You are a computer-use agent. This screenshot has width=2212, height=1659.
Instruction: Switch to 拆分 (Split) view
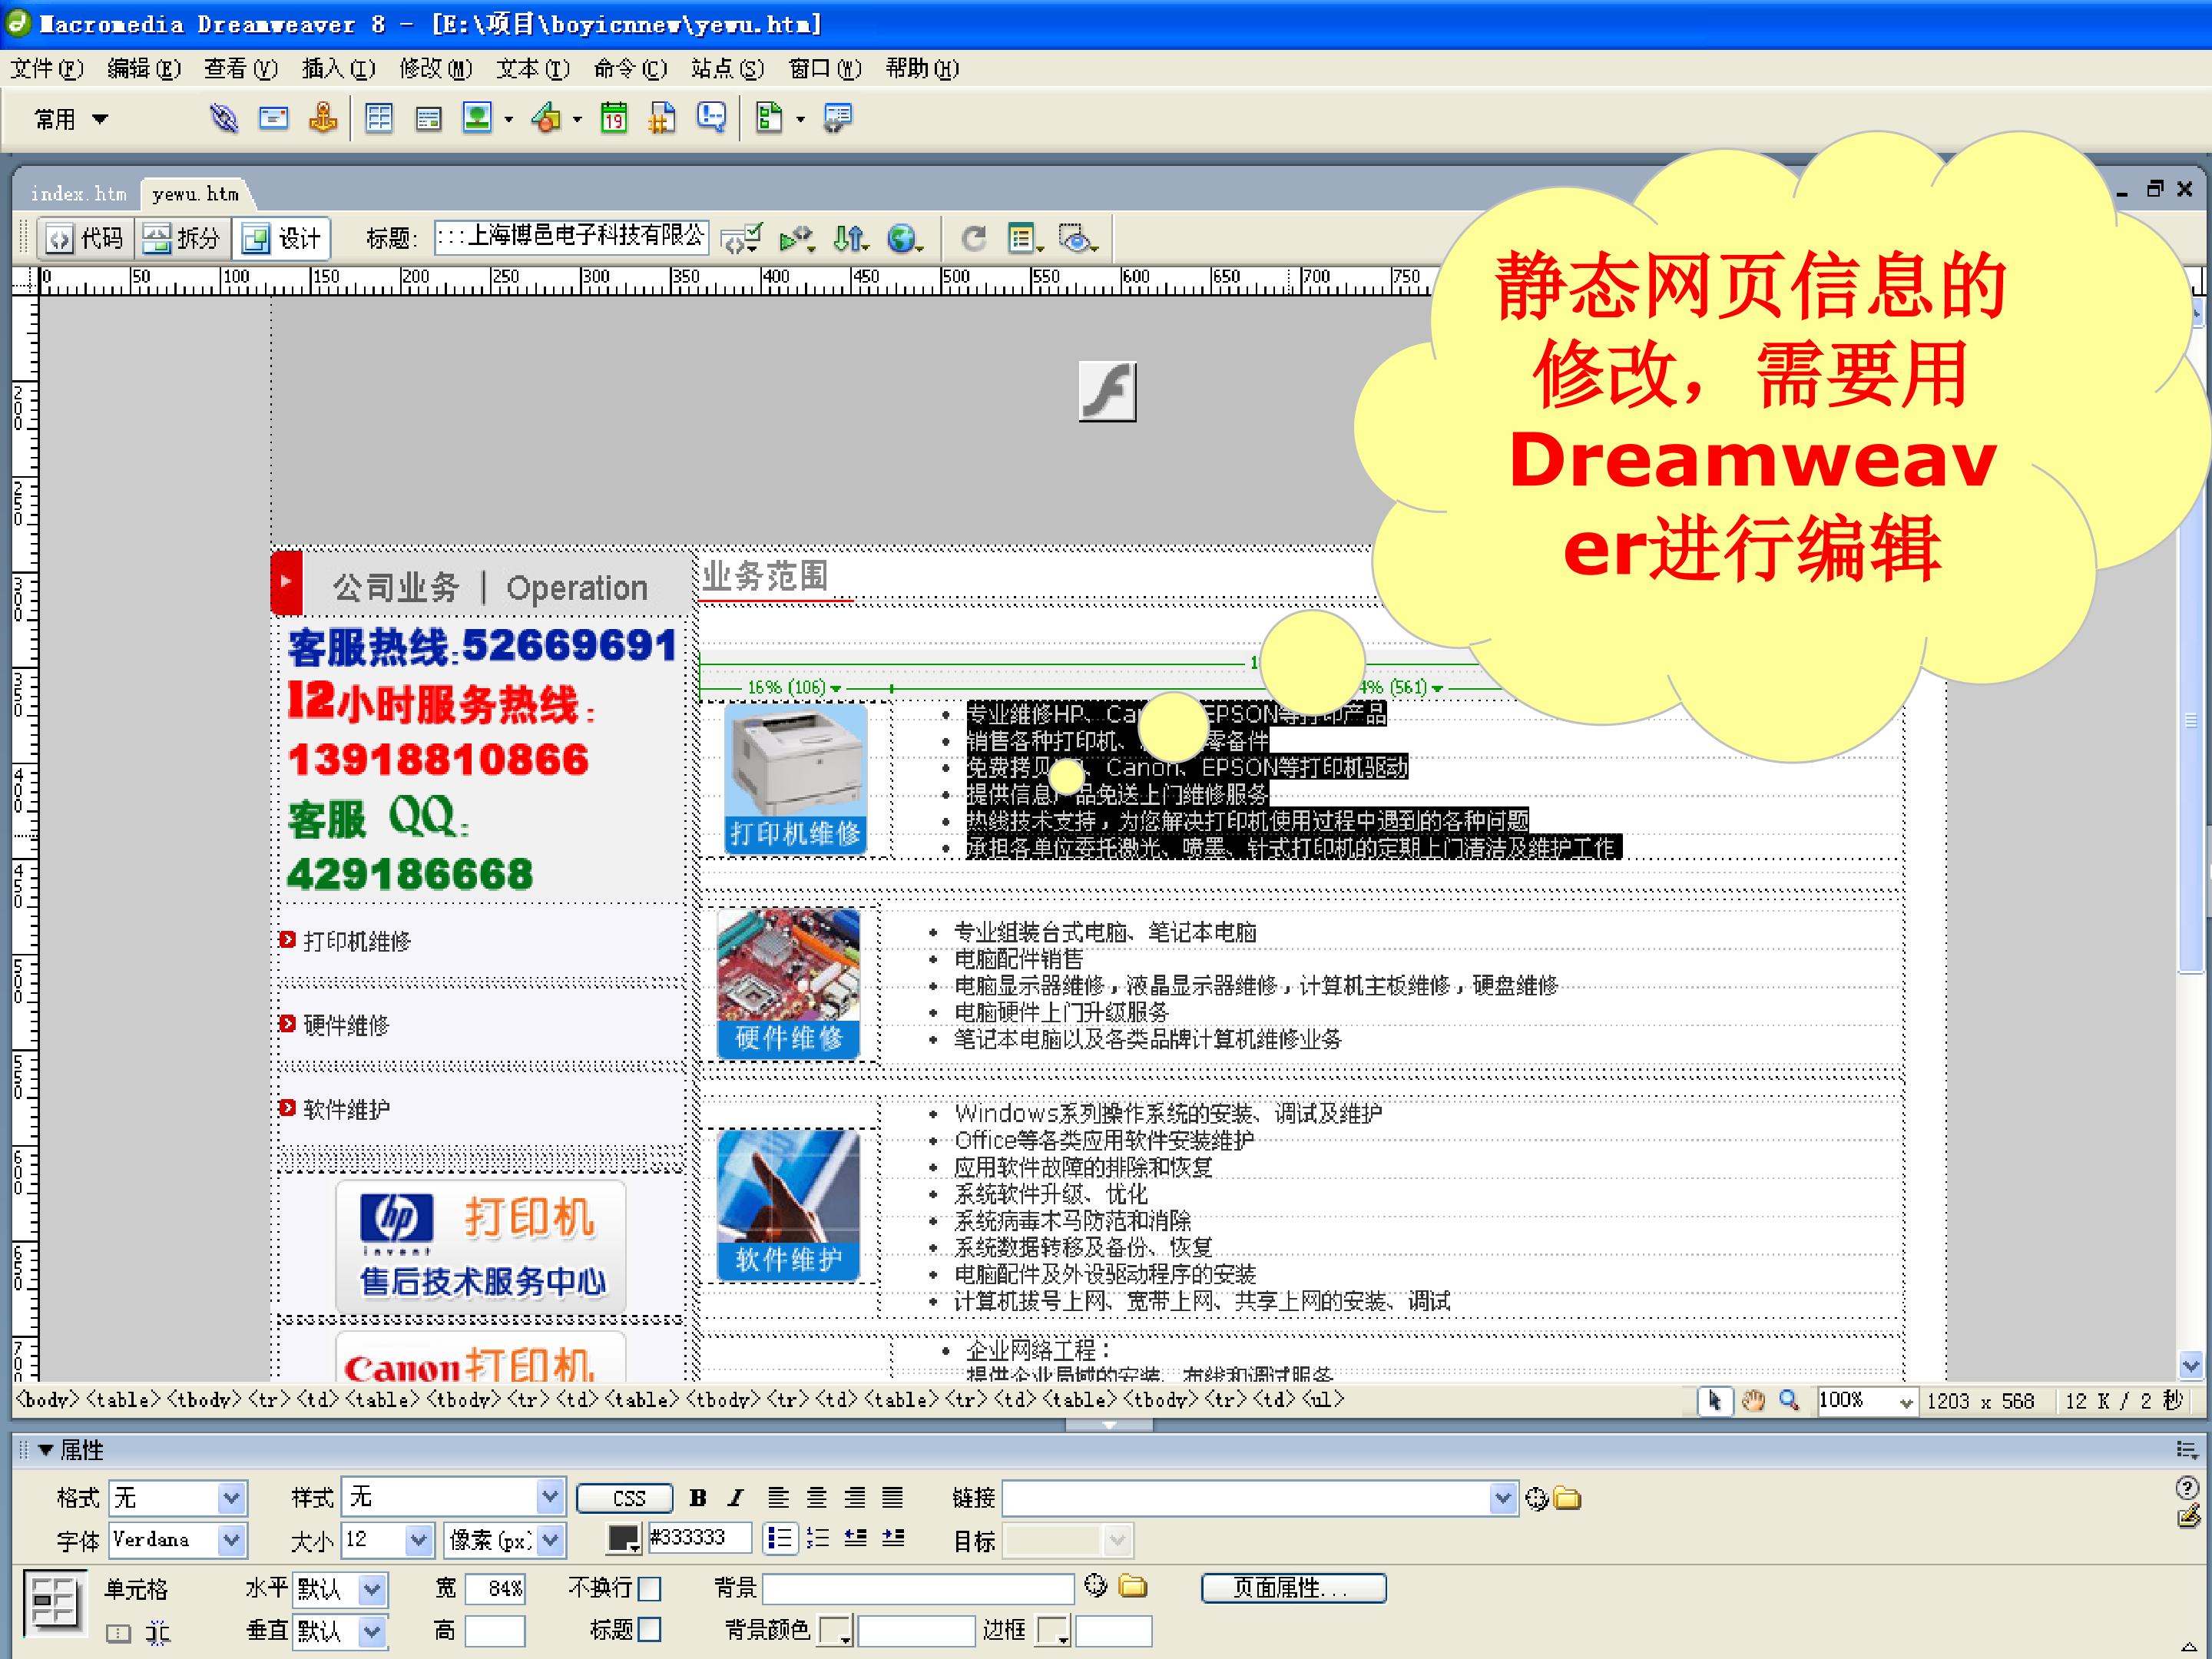(x=182, y=239)
